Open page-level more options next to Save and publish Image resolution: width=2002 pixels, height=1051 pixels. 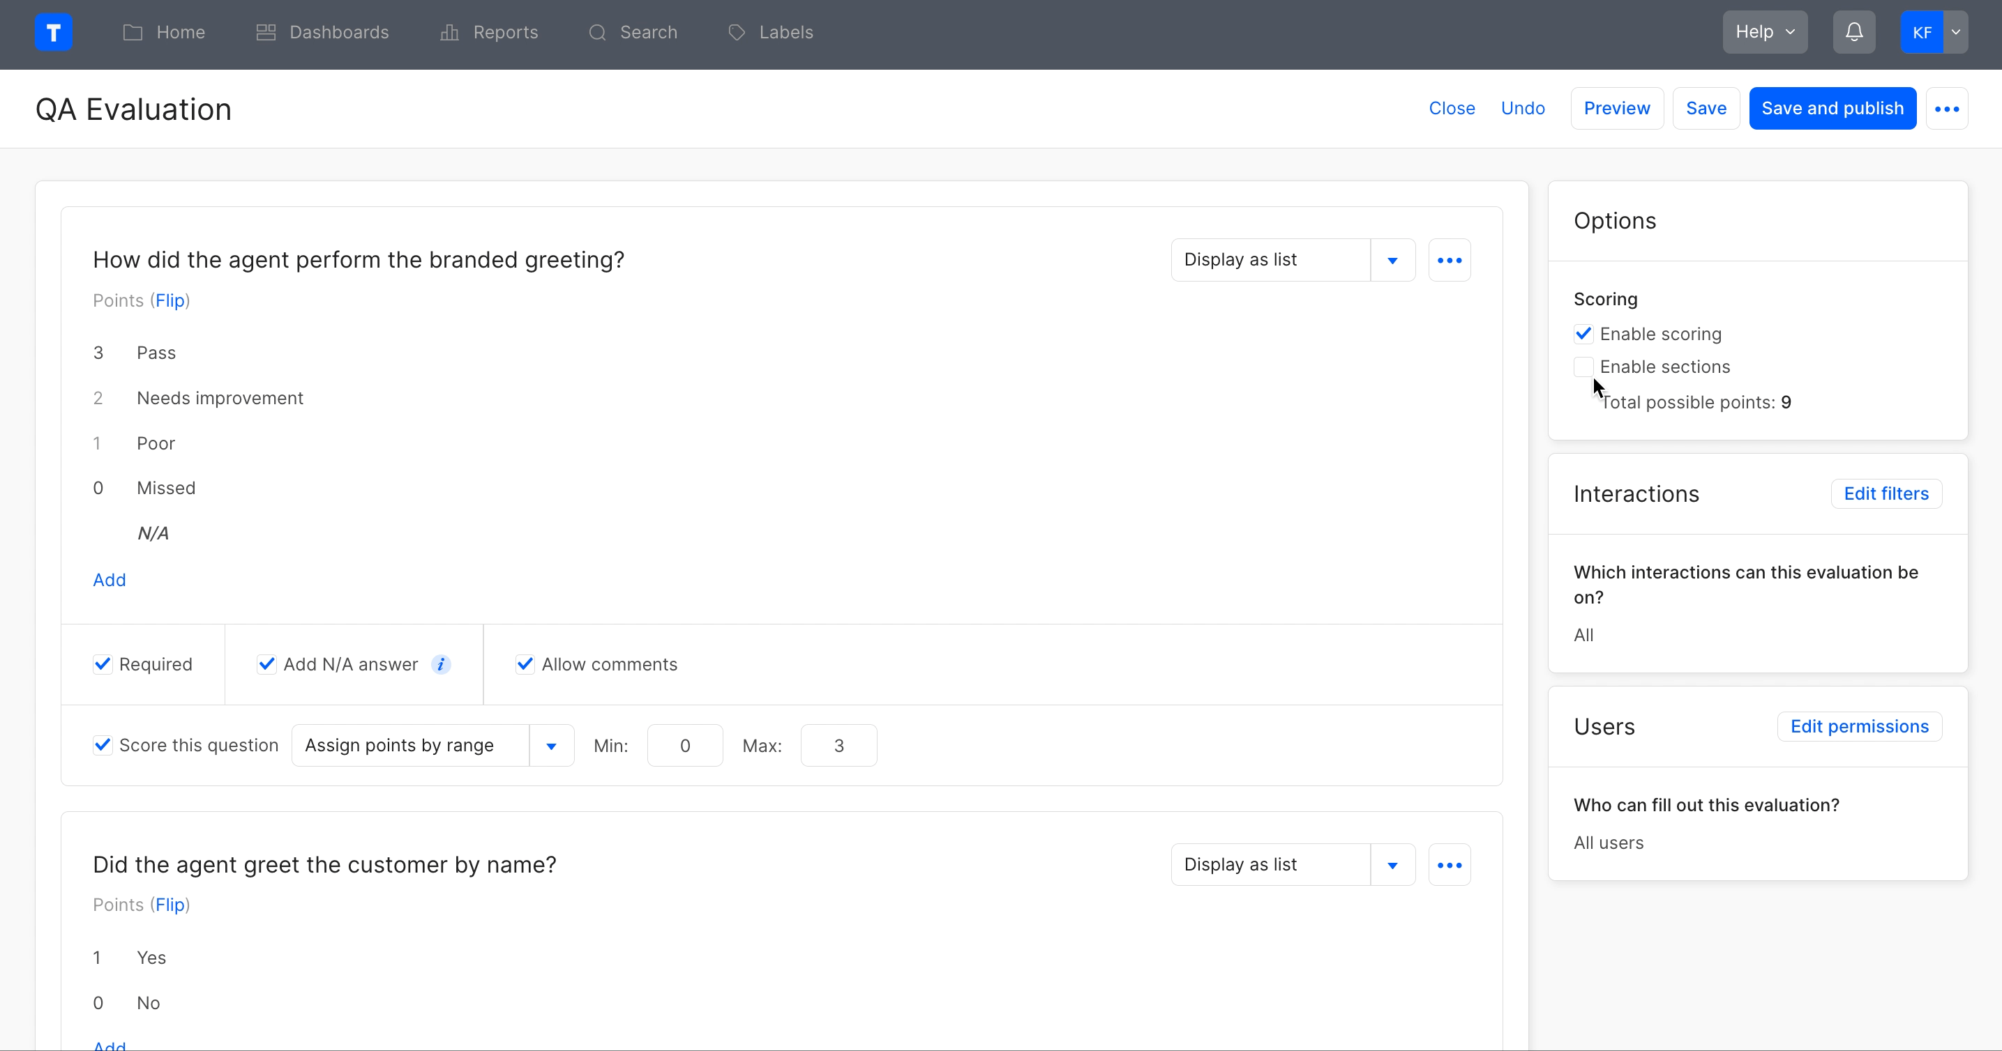(x=1946, y=109)
